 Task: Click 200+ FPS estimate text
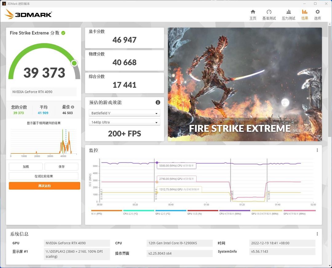[124, 134]
